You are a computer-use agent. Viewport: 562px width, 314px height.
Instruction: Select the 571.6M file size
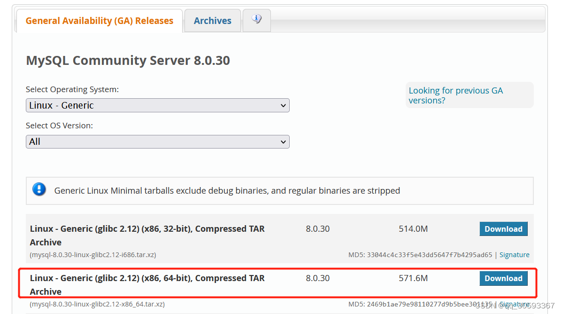click(413, 278)
